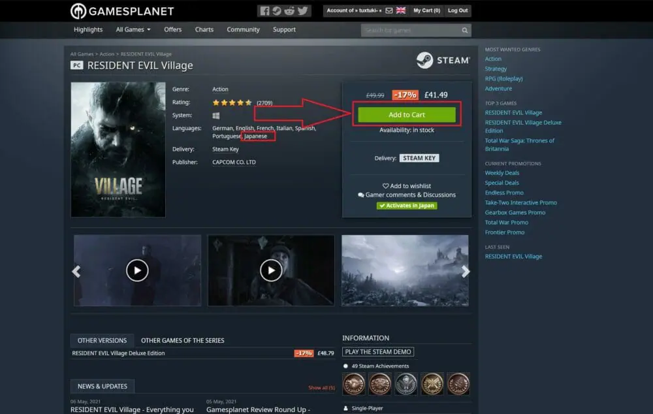653x414 pixels.
Task: Open the Twitter social icon
Action: coord(302,10)
